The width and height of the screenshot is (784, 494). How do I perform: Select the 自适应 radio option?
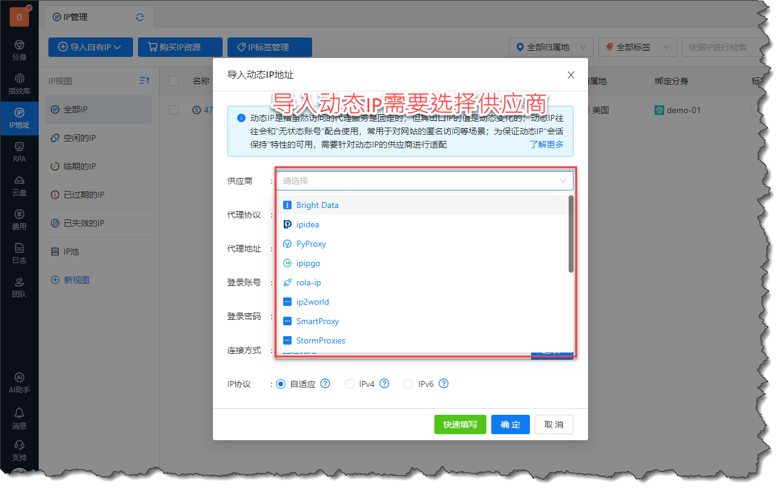pos(280,383)
